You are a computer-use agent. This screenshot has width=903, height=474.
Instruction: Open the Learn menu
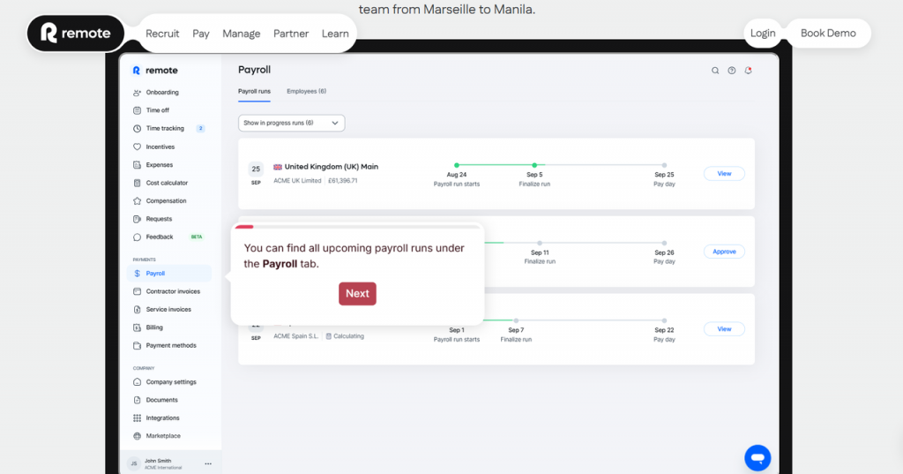coord(335,34)
